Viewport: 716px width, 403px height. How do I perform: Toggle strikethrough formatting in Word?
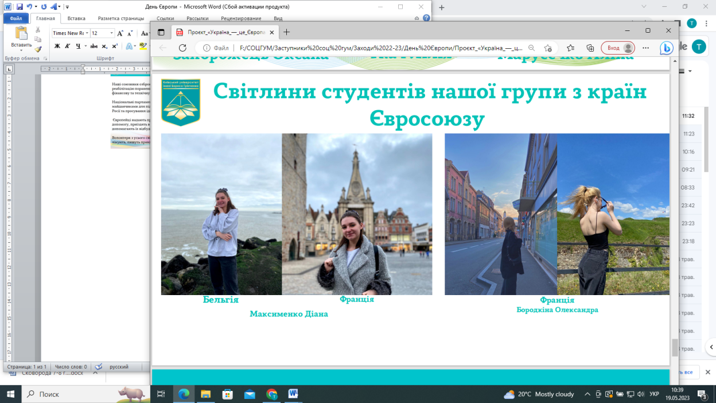[94, 46]
